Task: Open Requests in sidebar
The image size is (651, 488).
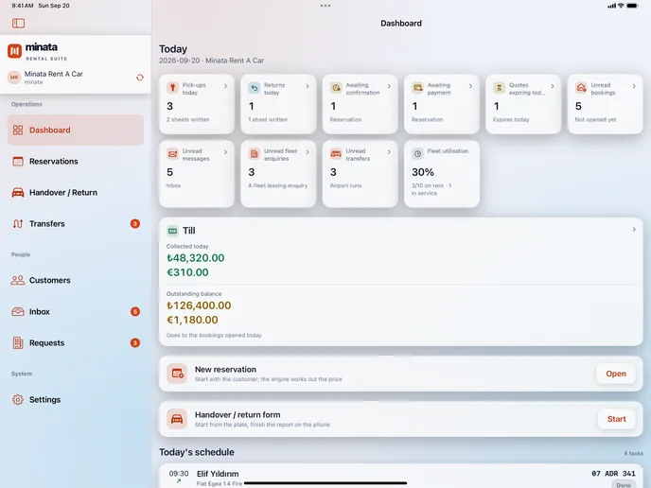Action: [x=76, y=342]
